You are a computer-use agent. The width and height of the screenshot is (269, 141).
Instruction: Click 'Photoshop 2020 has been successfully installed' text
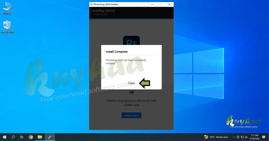[x=126, y=62]
